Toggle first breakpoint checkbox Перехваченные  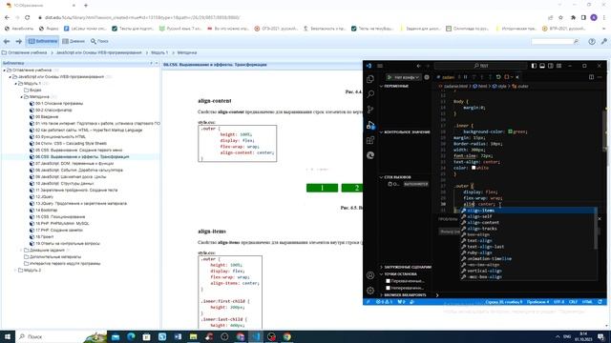(x=388, y=281)
